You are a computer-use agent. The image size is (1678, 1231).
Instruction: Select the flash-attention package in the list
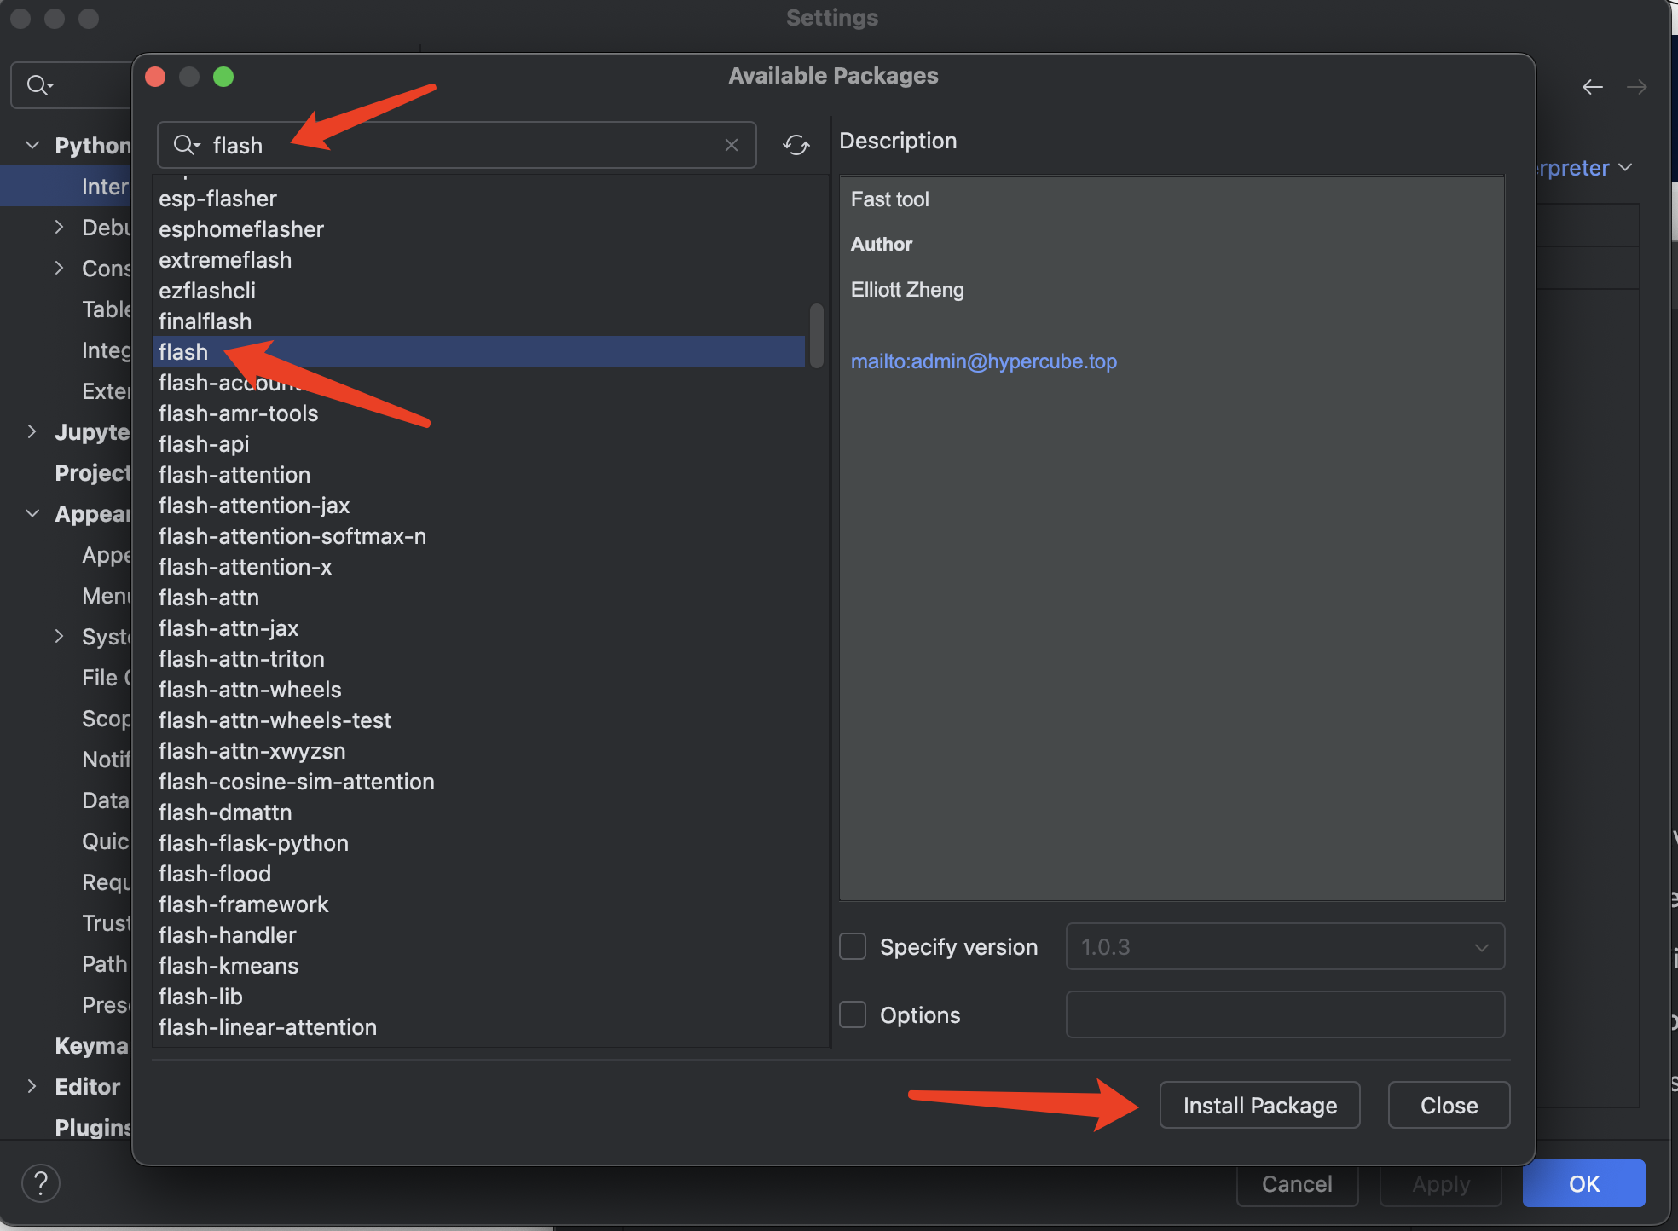[x=234, y=474]
